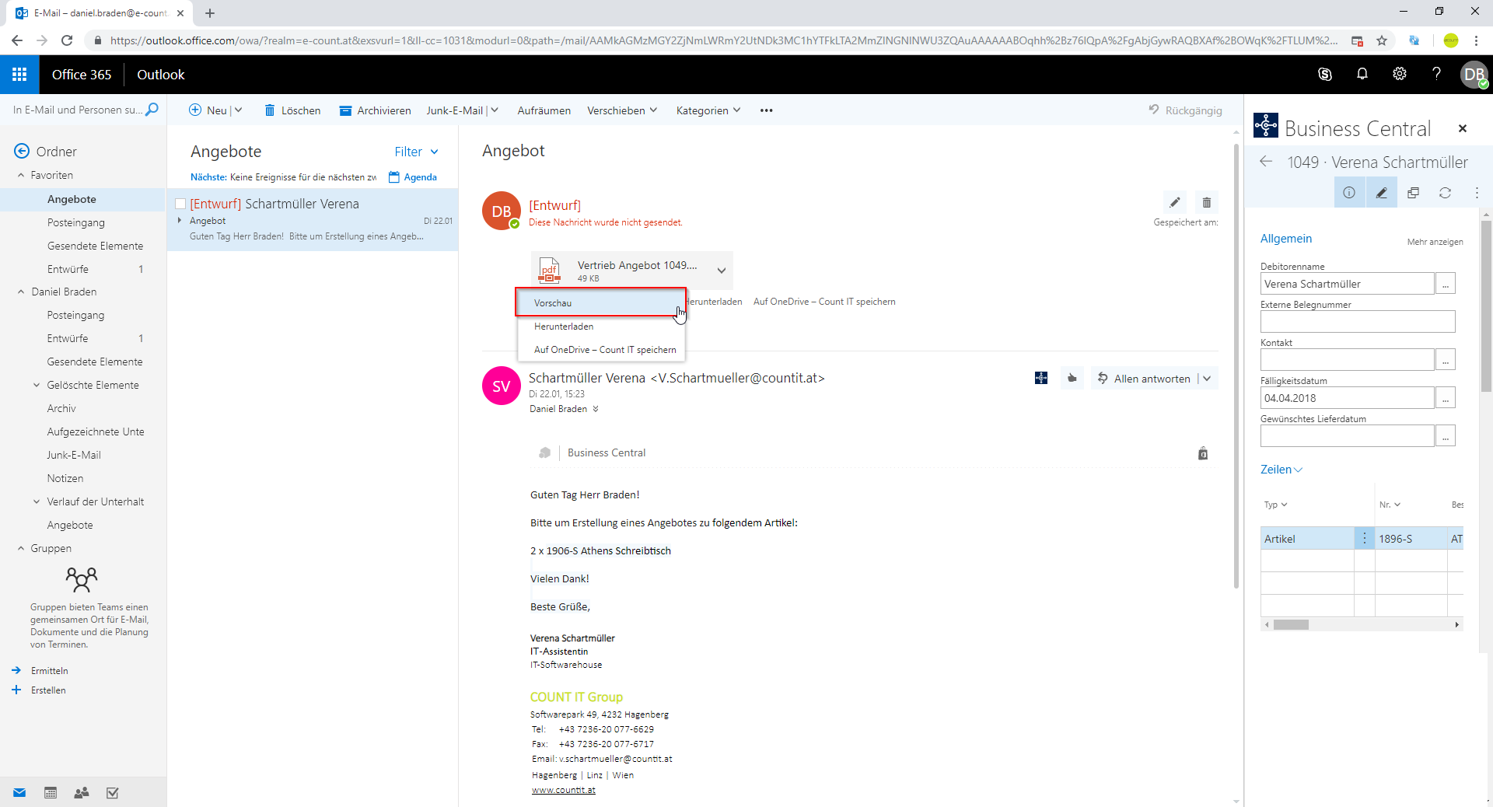Reload the browser page

[x=67, y=40]
